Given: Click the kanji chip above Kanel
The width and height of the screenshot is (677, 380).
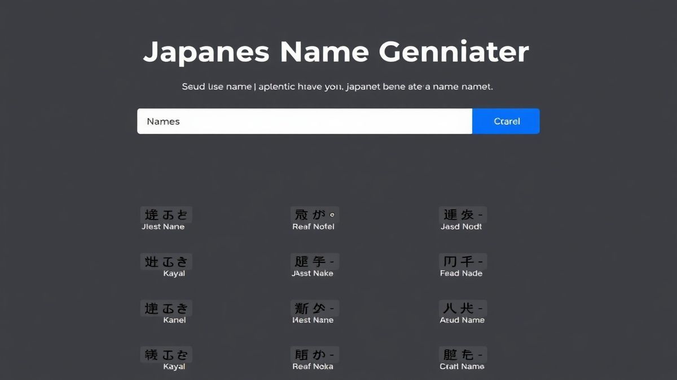Looking at the screenshot, I should pos(166,308).
